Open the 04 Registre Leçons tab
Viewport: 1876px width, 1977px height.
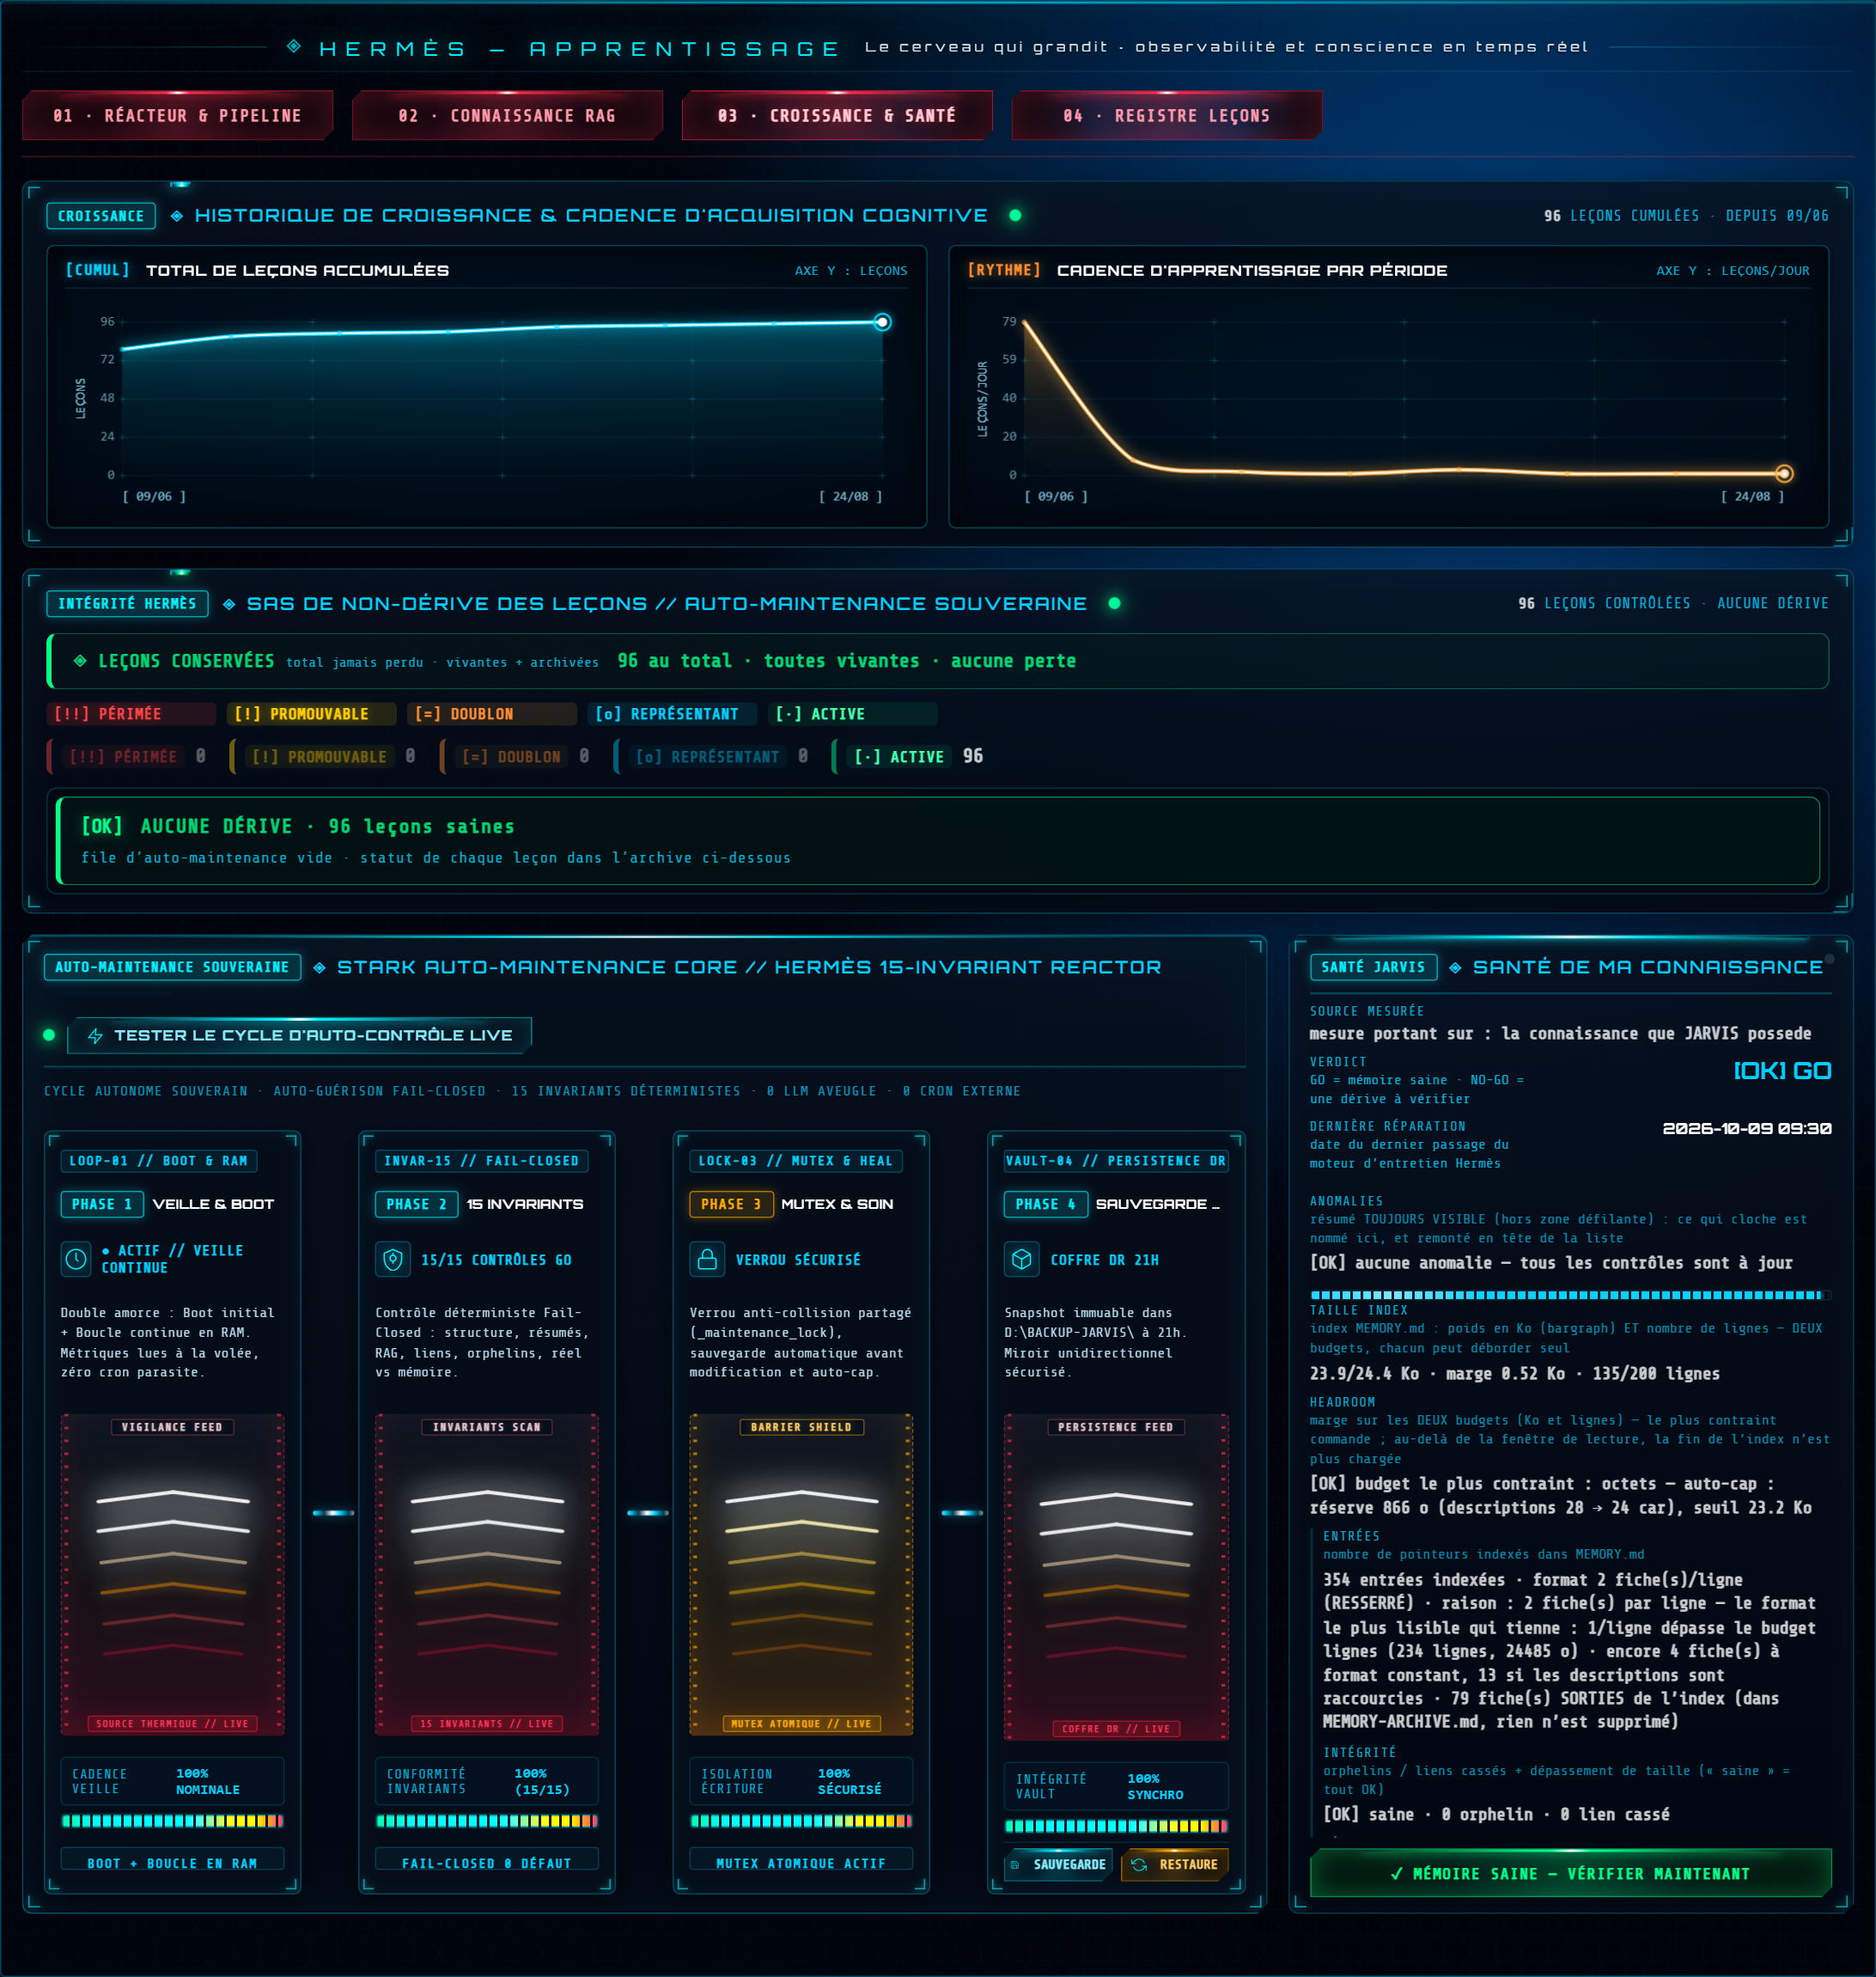[1167, 115]
